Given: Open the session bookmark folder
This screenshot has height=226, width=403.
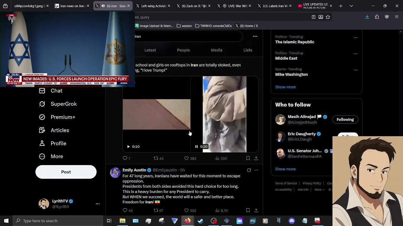Looking at the screenshot, I should click(184, 26).
